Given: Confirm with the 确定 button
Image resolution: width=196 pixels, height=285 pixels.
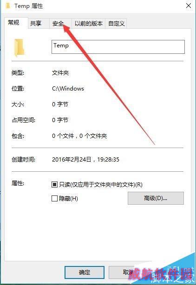Looking at the screenshot, I should [x=85, y=272].
